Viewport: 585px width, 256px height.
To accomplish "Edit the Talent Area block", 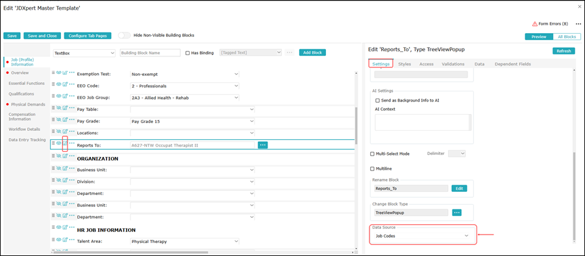I will point(65,240).
